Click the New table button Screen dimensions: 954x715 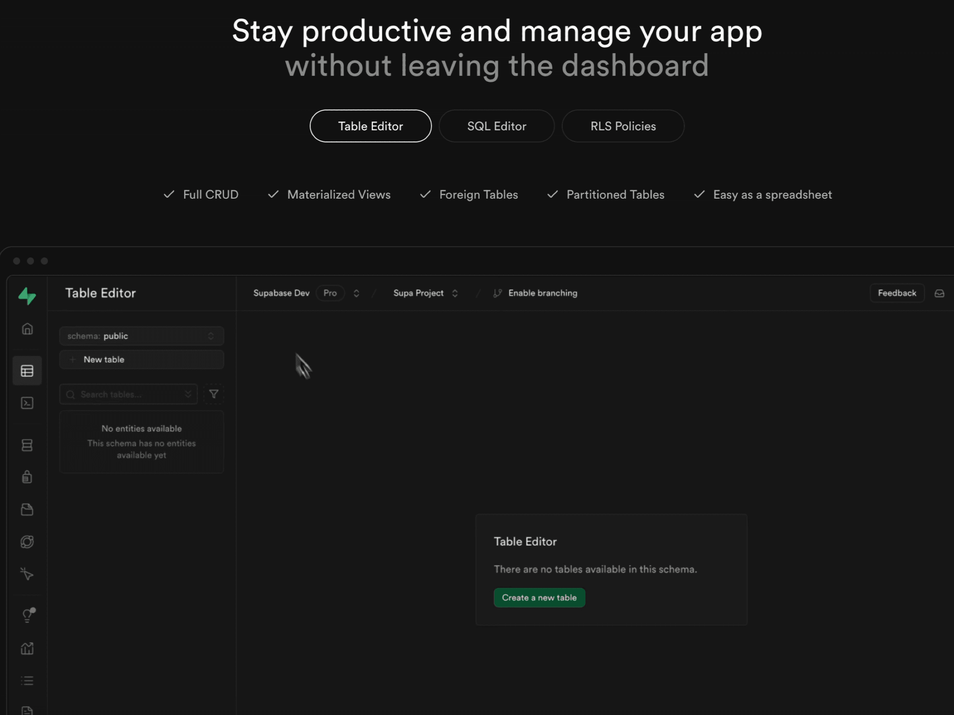[142, 359]
